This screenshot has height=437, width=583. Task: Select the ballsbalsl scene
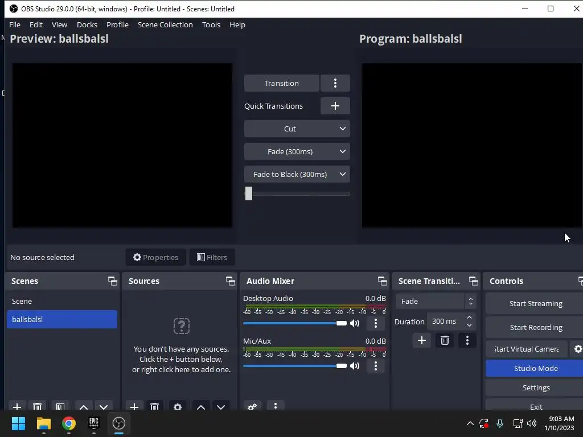pos(61,319)
